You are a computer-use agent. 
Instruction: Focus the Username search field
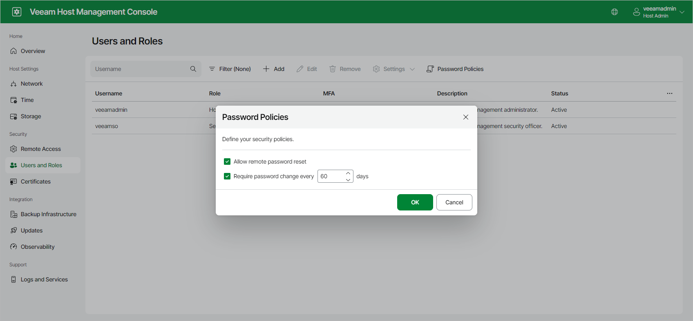[146, 69]
